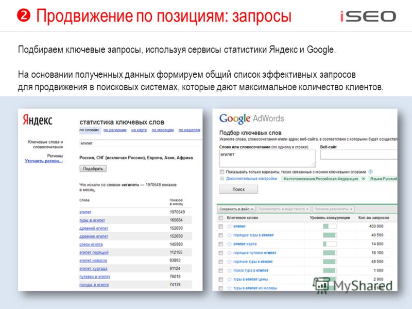Open AdWords keyword 'туры в египет из москвы'
This screenshot has height=309, width=412.
coord(255,288)
